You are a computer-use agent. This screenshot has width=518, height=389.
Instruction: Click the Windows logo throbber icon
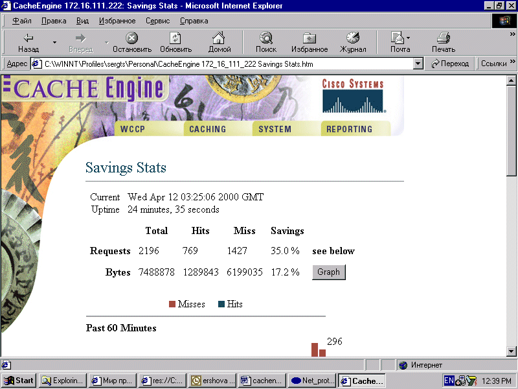point(504,21)
